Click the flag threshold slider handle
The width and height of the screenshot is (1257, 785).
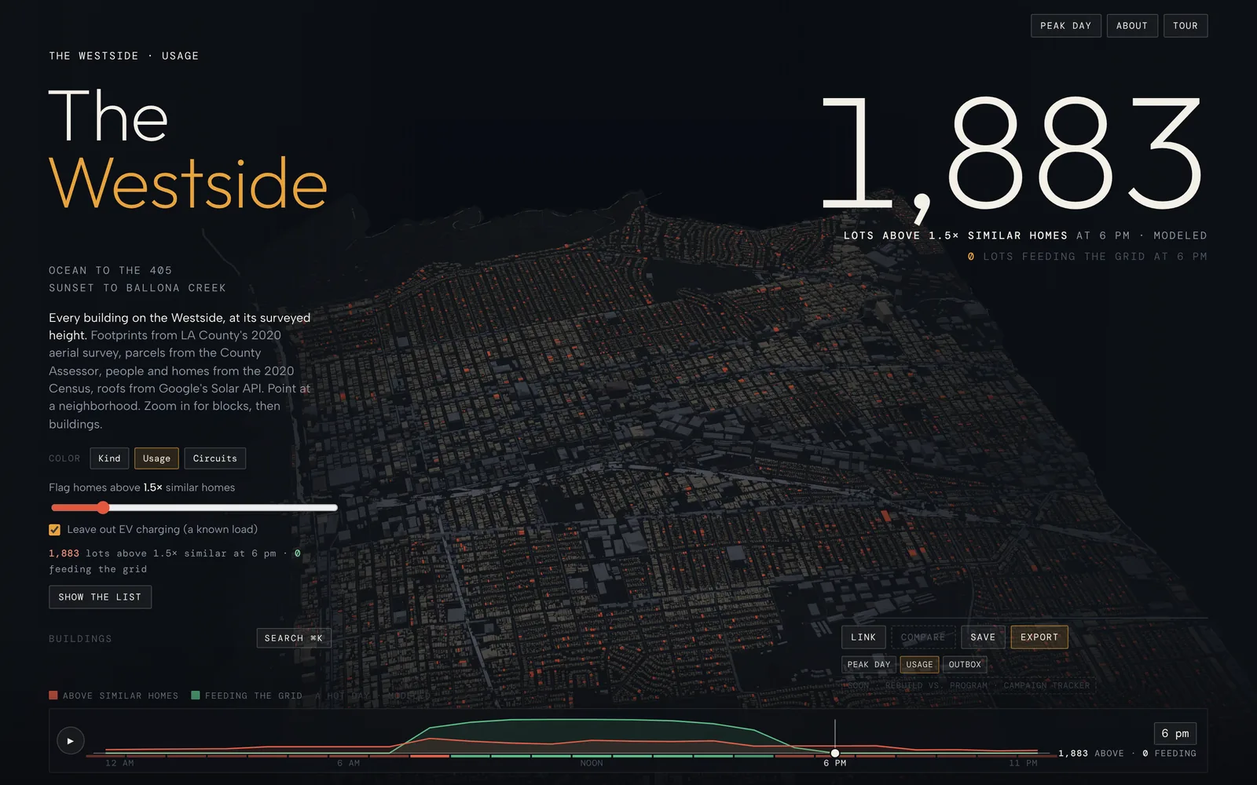(x=103, y=507)
